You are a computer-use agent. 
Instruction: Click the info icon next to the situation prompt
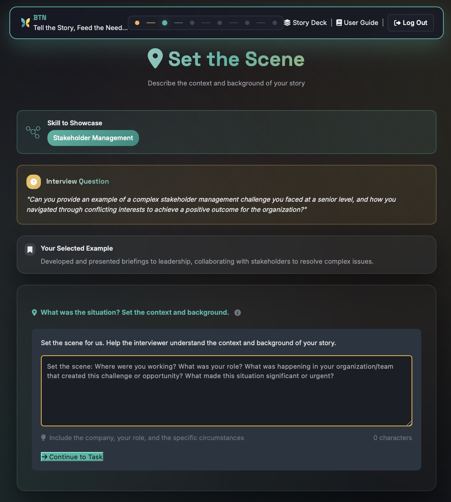click(x=238, y=313)
